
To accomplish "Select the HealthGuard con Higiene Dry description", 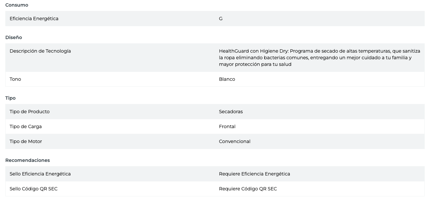I will coord(319,58).
